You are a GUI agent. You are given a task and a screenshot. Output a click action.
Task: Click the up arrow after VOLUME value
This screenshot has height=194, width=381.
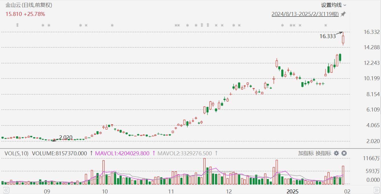[x=91, y=153]
